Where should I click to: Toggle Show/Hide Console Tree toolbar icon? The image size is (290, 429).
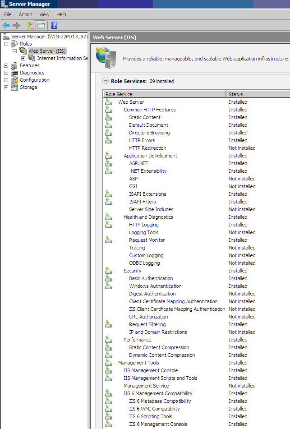click(41, 25)
